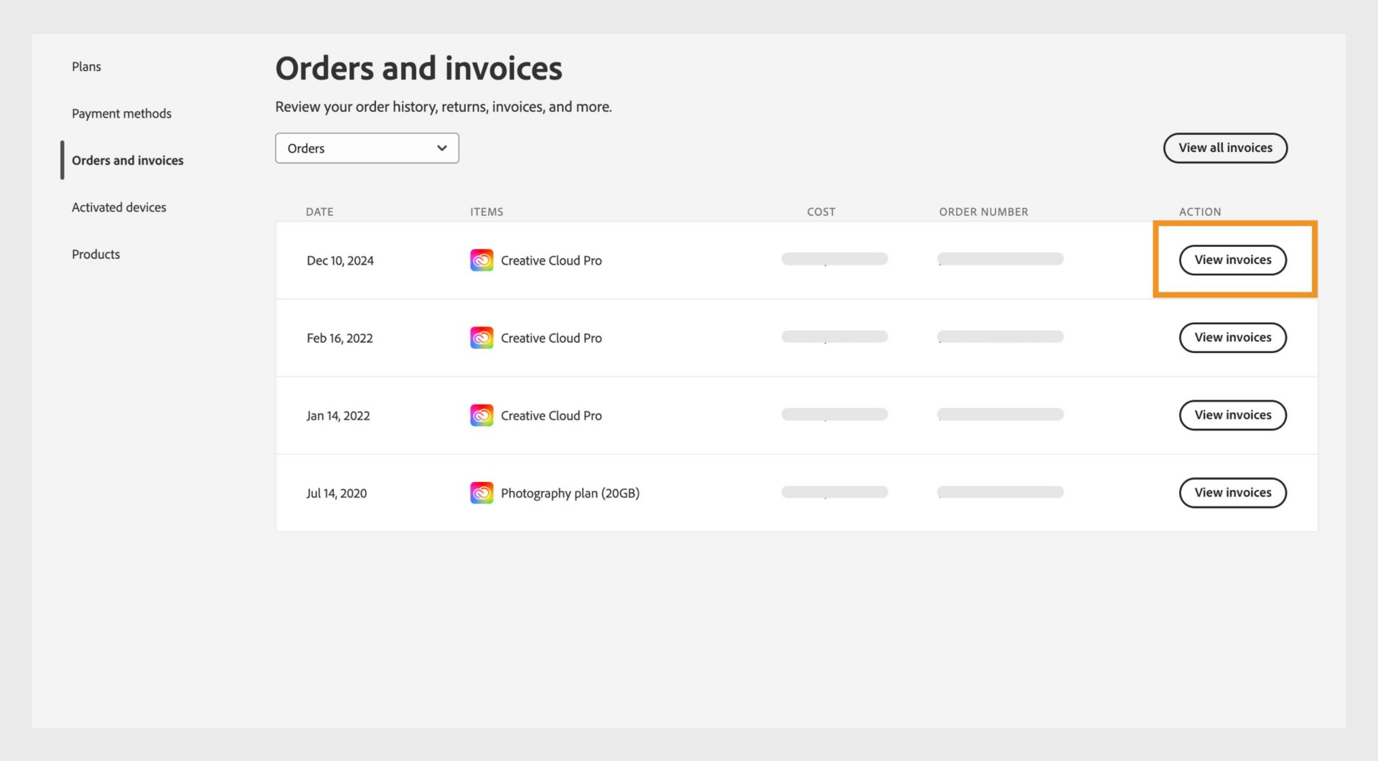Expand the Orders combo box options
Viewport: 1378px width, 761px height.
coord(367,148)
